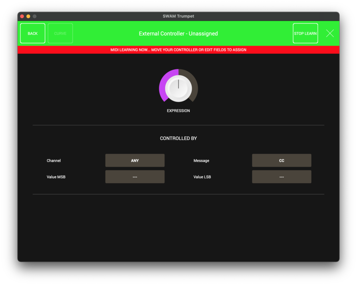Image resolution: width=357 pixels, height=285 pixels.
Task: Click the red MIDI LEARNING NOW banner
Action: pos(178,50)
